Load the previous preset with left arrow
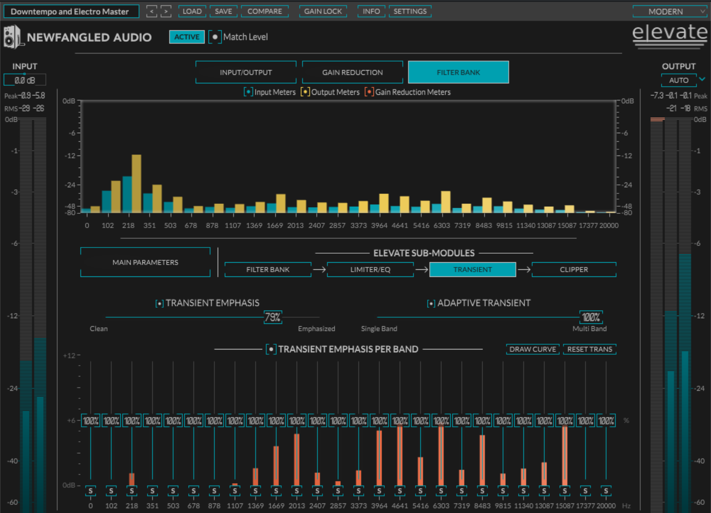The image size is (711, 513). (152, 11)
